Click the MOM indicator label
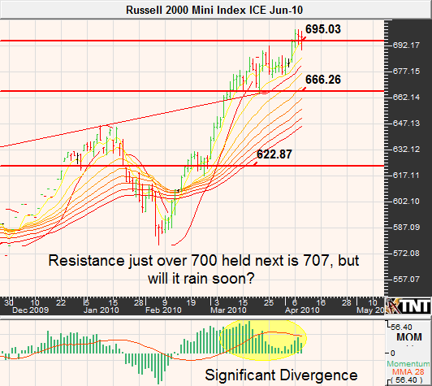Screen dimensions: 432x386 (x=409, y=337)
